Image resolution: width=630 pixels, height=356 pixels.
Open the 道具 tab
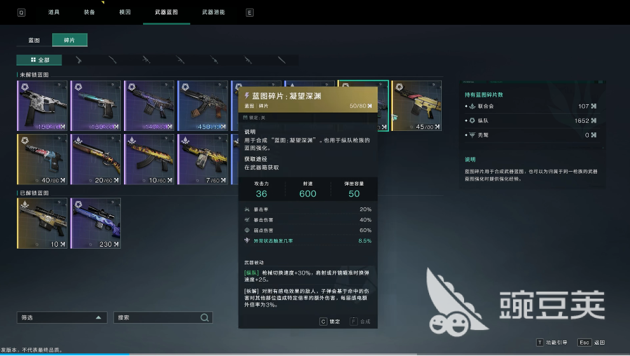[54, 12]
